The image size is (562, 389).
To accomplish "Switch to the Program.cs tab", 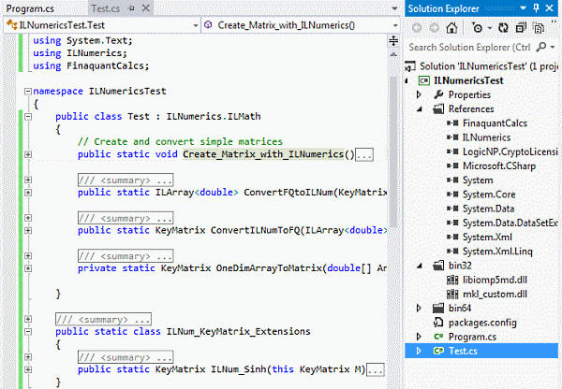I will [x=30, y=8].
